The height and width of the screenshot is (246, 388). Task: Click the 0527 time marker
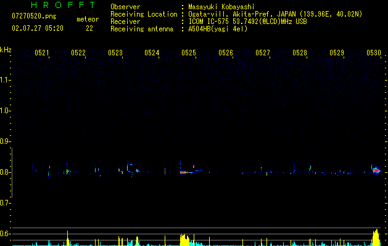pyautogui.click(x=263, y=53)
